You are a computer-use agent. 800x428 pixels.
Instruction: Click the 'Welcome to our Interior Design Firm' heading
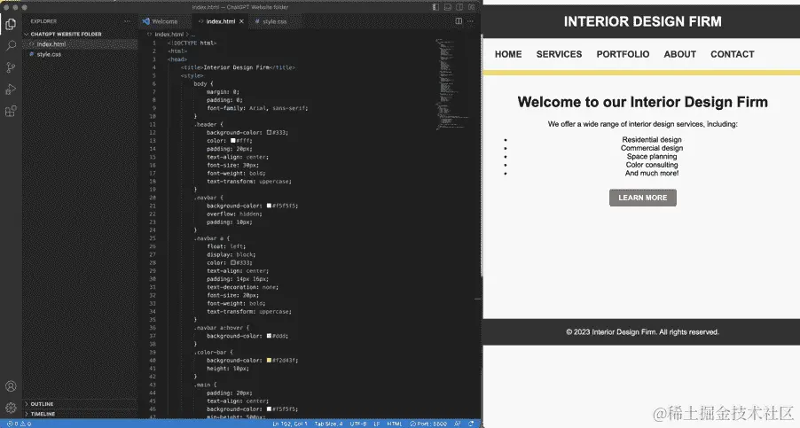point(642,102)
